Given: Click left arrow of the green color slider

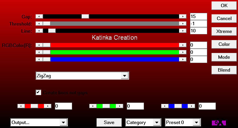Looking at the screenshot, I should (x=39, y=52).
